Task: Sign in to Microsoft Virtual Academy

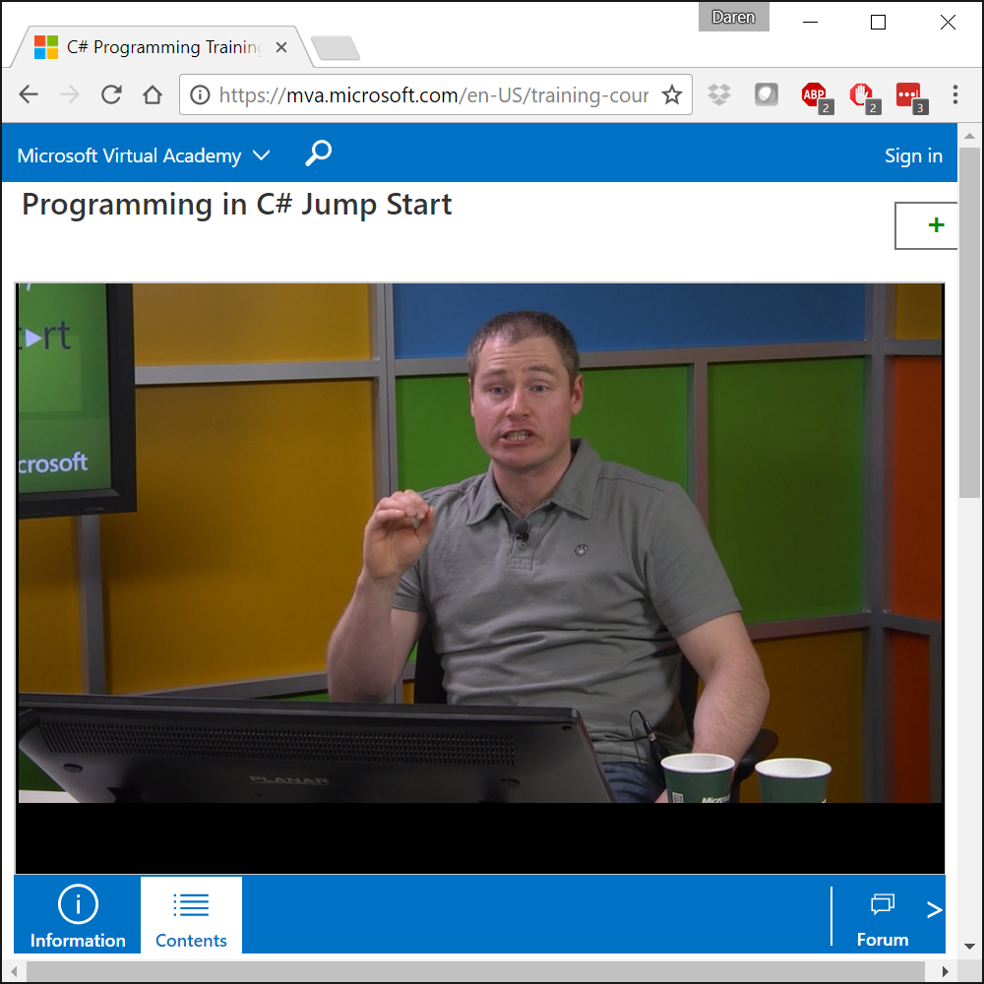Action: pos(913,155)
